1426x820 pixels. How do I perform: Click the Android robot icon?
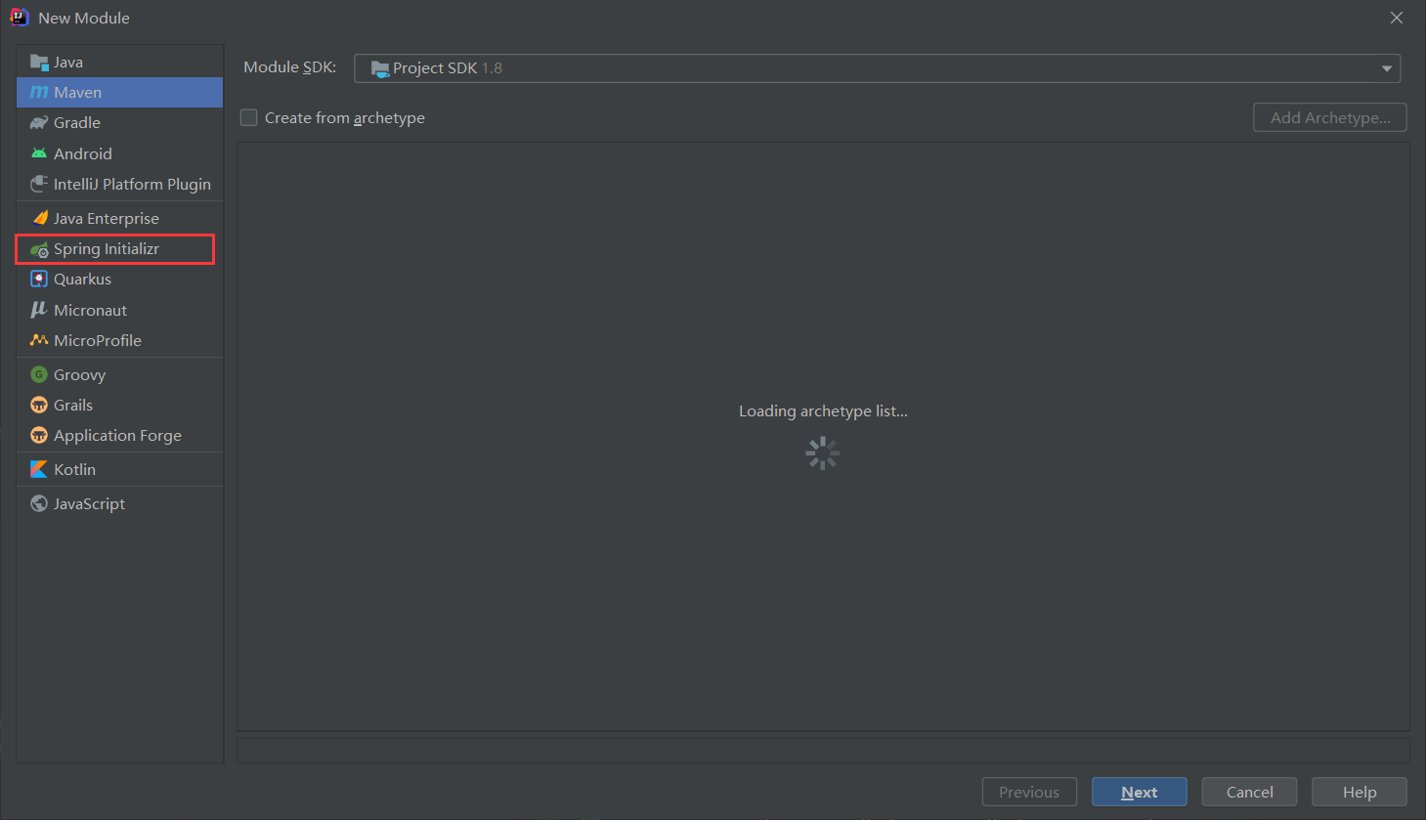tap(39, 153)
